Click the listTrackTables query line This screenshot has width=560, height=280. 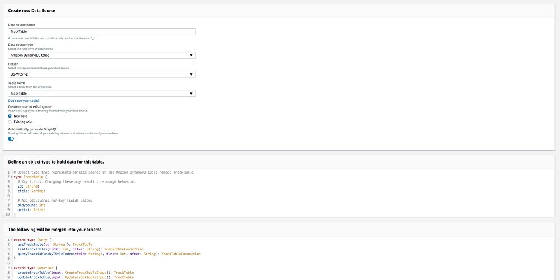pyautogui.click(x=80, y=249)
